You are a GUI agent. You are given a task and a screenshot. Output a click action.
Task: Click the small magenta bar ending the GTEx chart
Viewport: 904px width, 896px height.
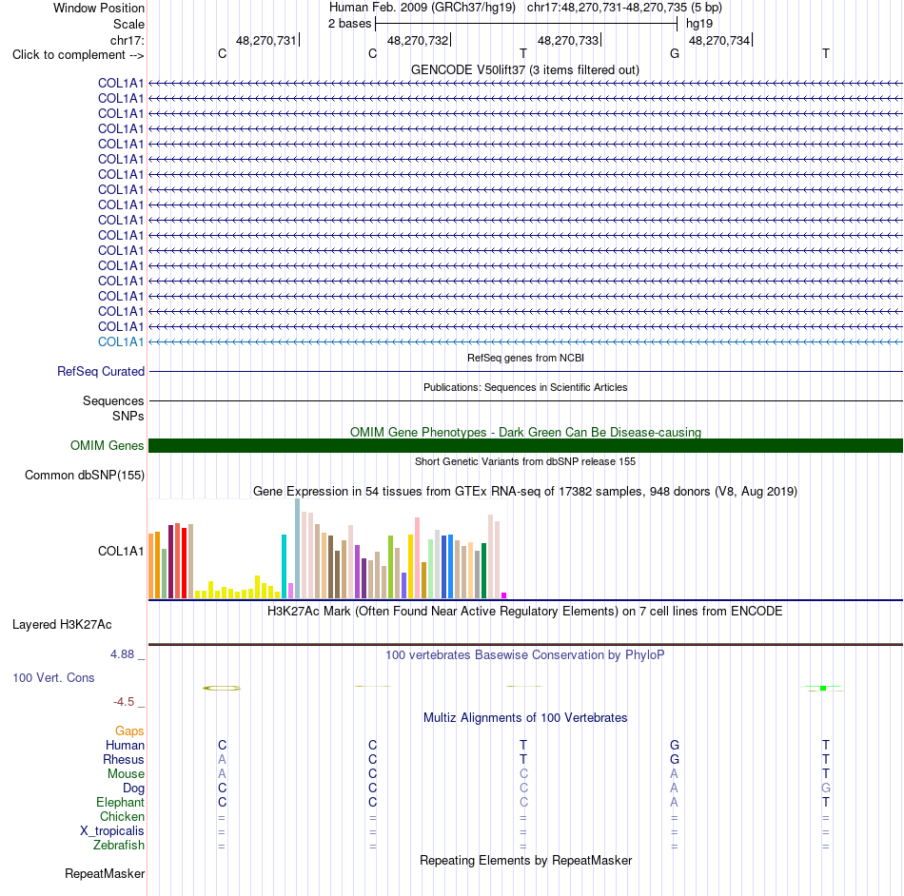tap(504, 595)
